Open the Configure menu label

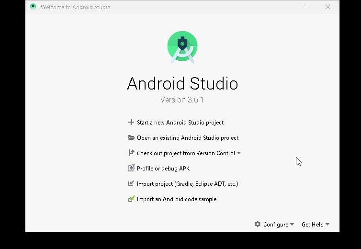[275, 225]
